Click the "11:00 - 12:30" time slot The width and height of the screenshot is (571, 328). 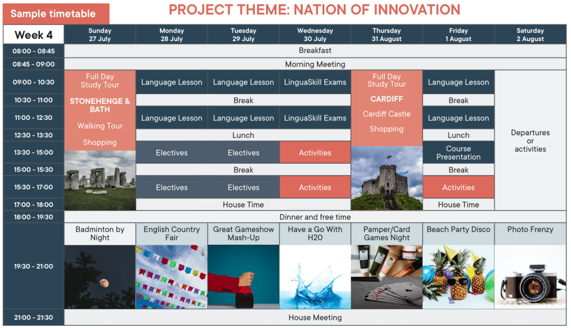click(x=34, y=118)
